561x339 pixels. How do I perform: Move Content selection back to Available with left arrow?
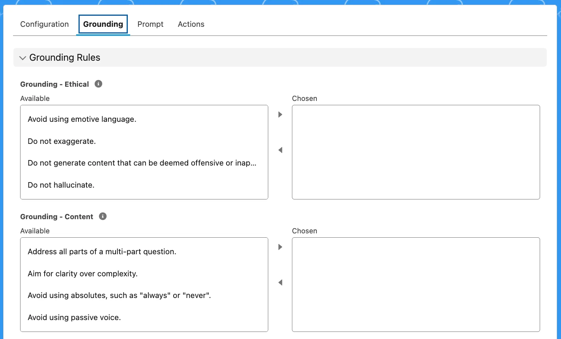pyautogui.click(x=280, y=283)
